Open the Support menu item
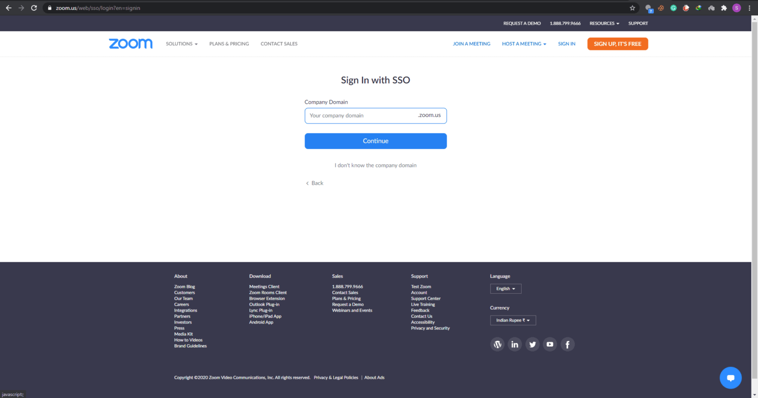The height and width of the screenshot is (398, 758). click(638, 23)
